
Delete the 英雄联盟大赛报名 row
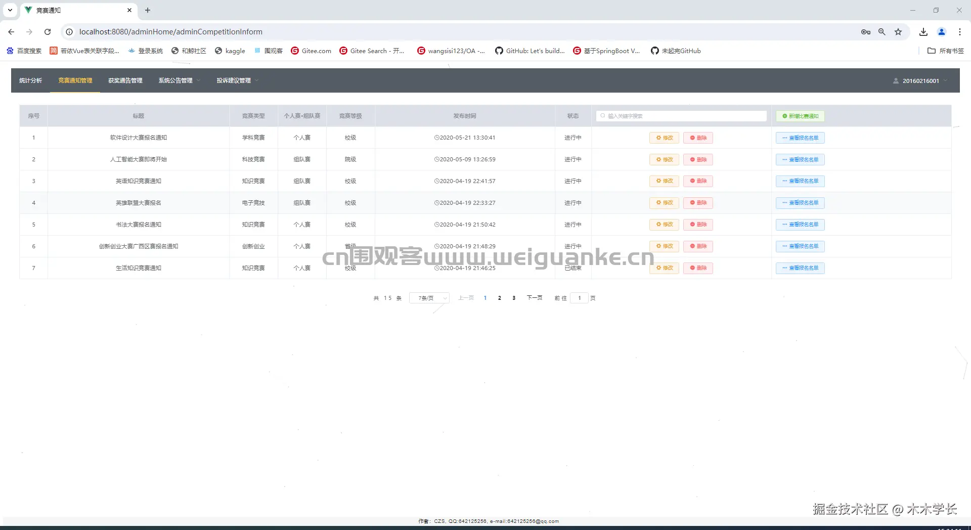pos(698,203)
